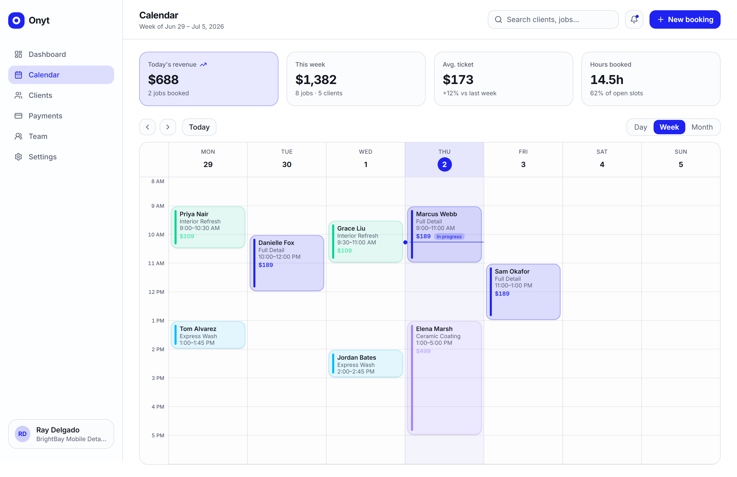Click the New booking button
Viewport: 737px width, 477px height.
pos(685,19)
